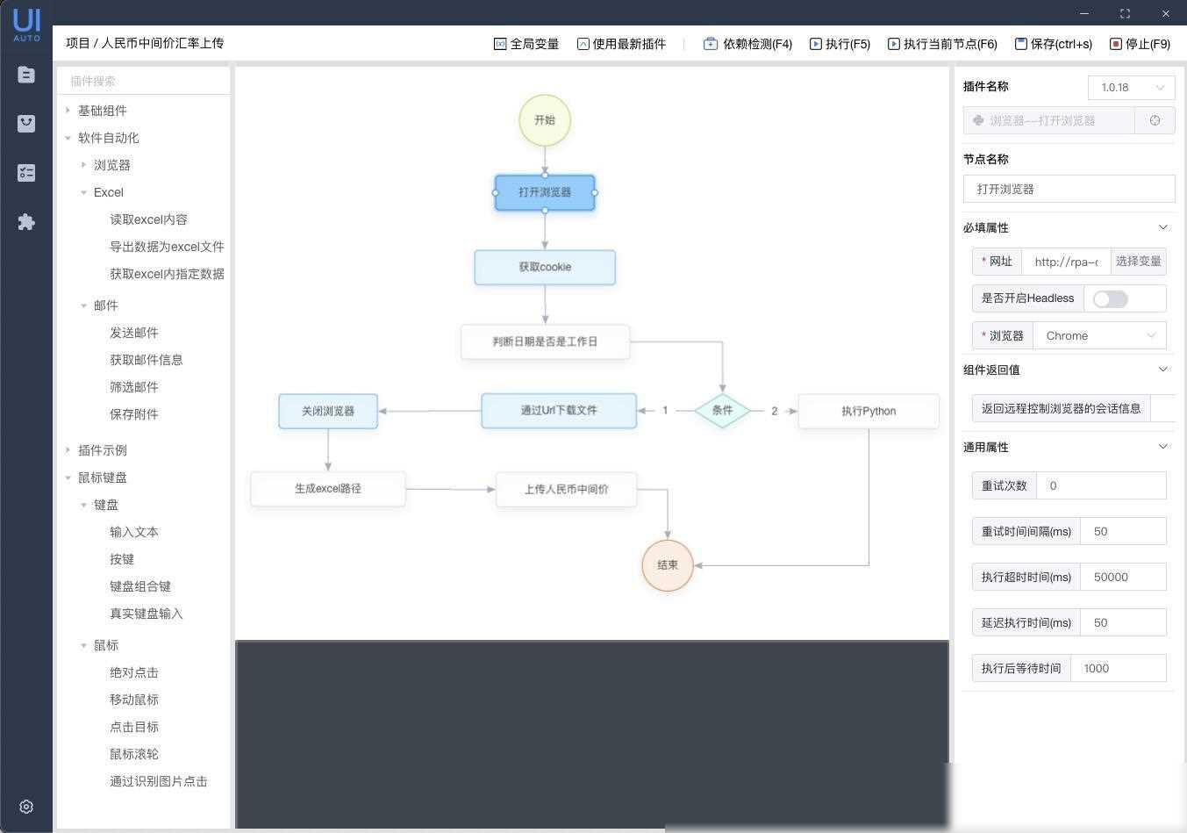The image size is (1187, 833).
Task: Select the 关闭浏览器 flow node
Action: [328, 411]
